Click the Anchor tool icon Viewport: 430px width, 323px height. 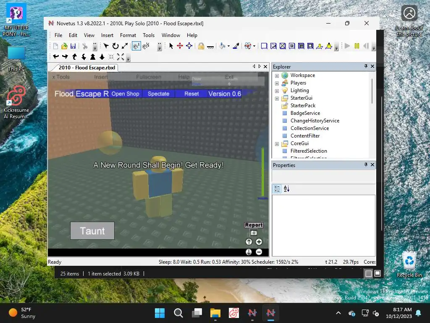click(x=210, y=46)
